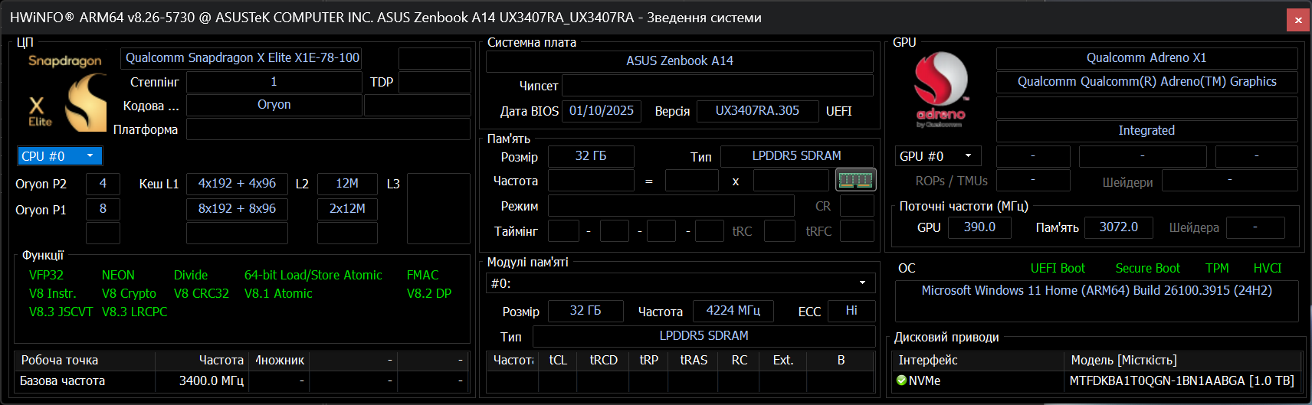Click the empty TDP field
Screen dimensions: 1312x405
pyautogui.click(x=435, y=82)
